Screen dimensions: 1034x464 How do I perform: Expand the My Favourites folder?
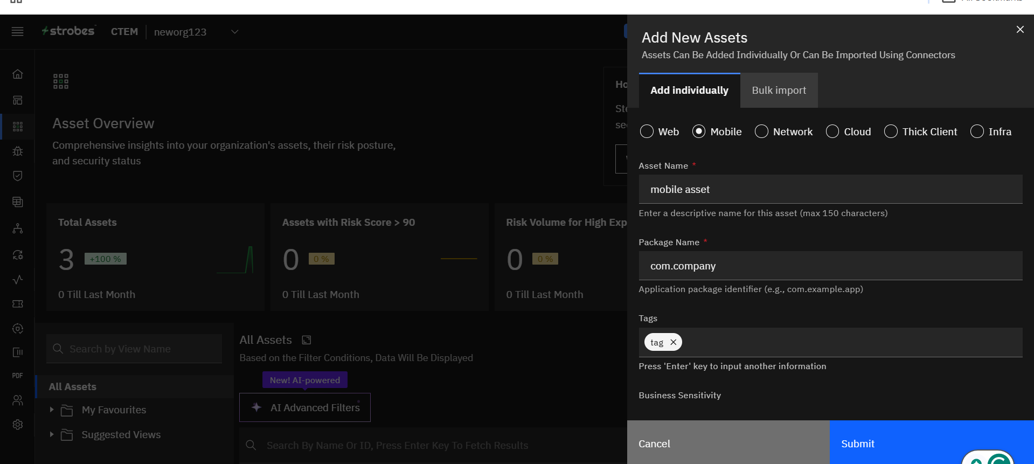(52, 410)
